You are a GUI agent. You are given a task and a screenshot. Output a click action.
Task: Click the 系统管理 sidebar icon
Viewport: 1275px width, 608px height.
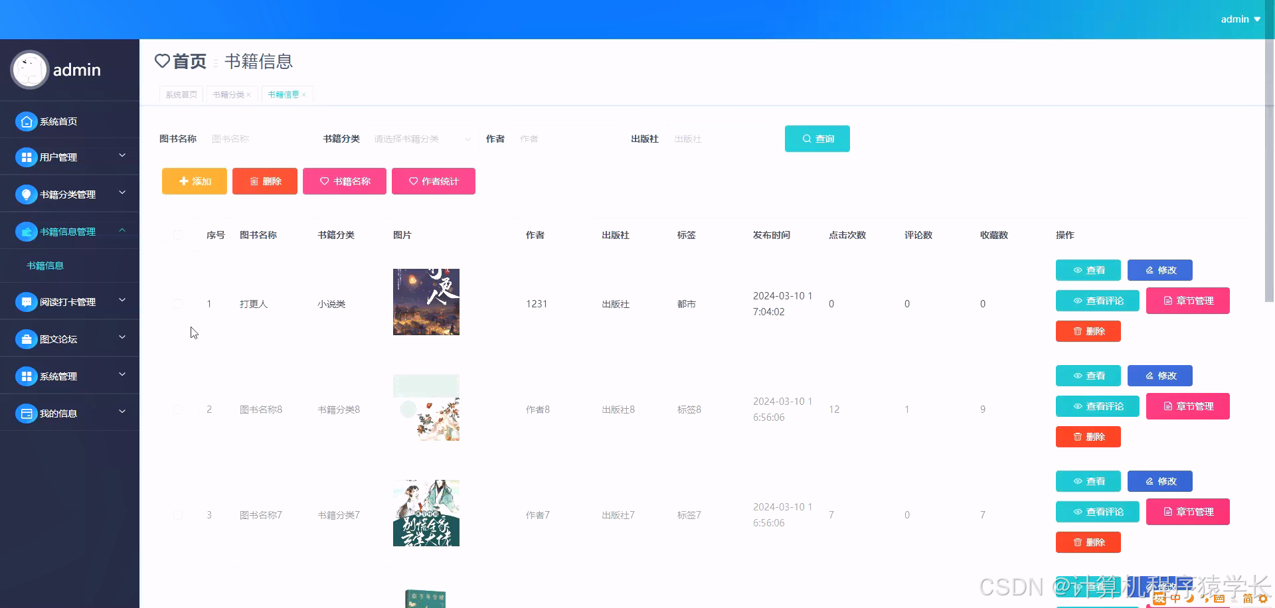click(26, 376)
